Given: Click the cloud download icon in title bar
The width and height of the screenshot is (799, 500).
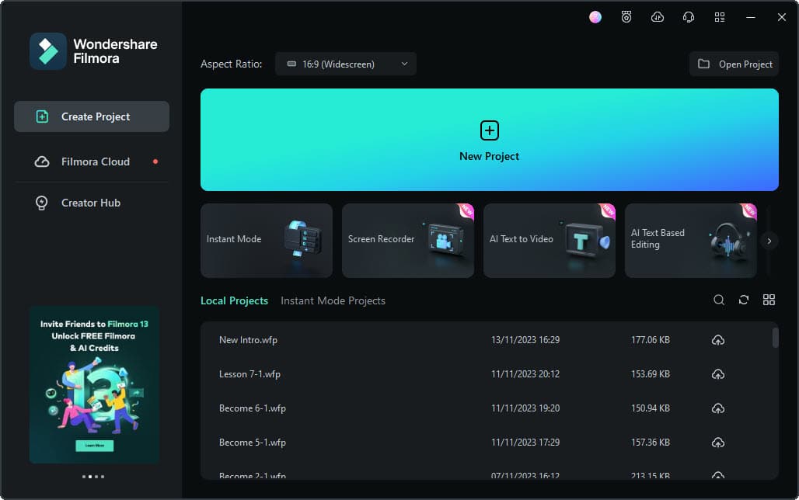Looking at the screenshot, I should 658,17.
